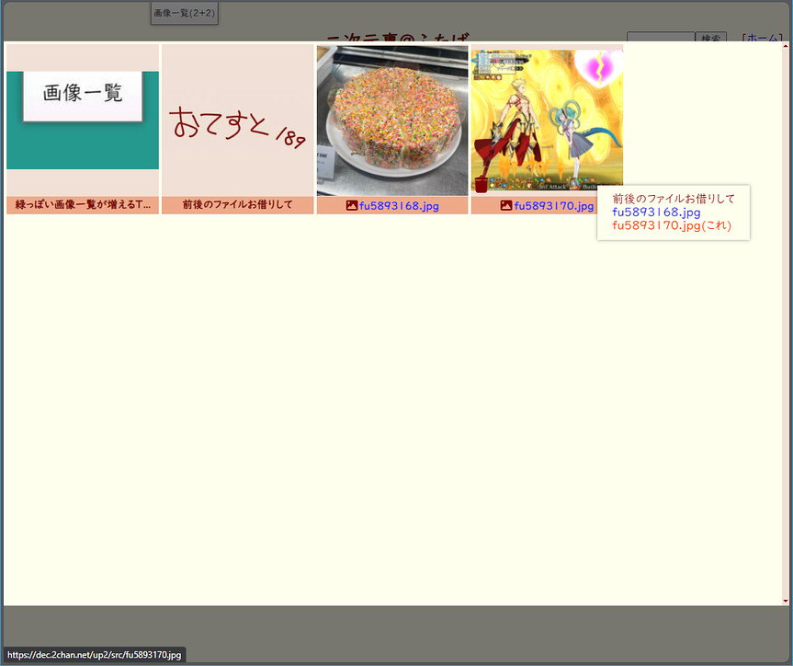Click the caption 緑っぽい画像一覧が増えるT...
Image resolution: width=793 pixels, height=666 pixels.
pyautogui.click(x=83, y=205)
